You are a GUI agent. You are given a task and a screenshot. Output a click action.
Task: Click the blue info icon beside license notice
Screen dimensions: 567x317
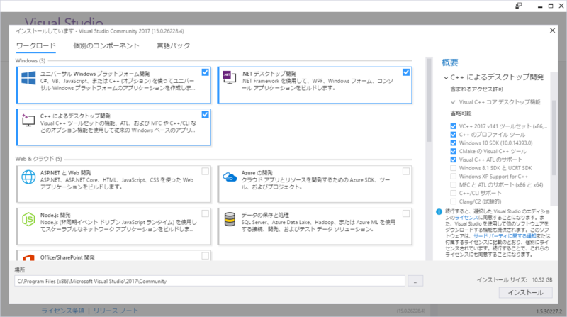[439, 212]
